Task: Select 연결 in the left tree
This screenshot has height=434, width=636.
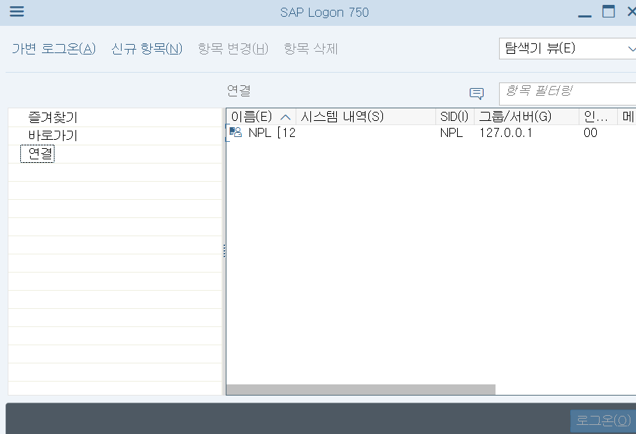Action: (37, 154)
